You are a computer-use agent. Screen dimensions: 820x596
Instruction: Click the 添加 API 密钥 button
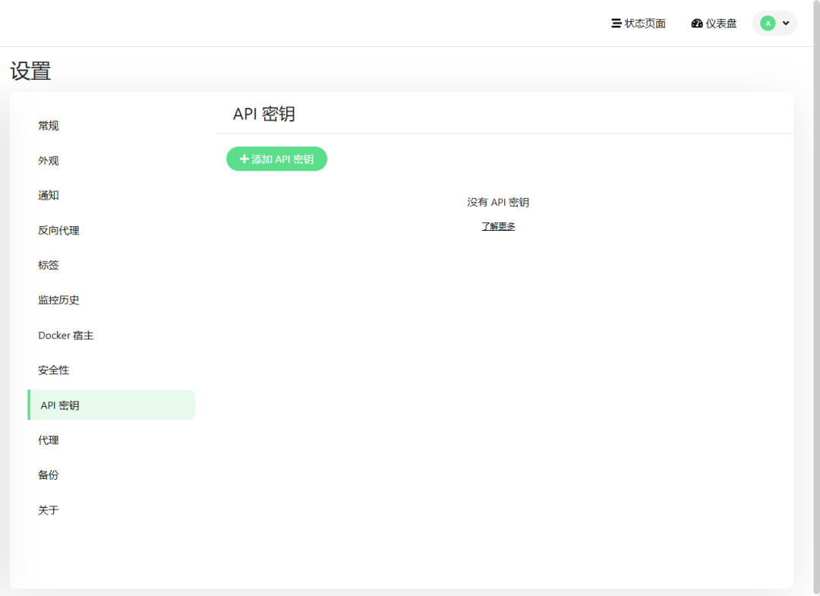tap(276, 159)
